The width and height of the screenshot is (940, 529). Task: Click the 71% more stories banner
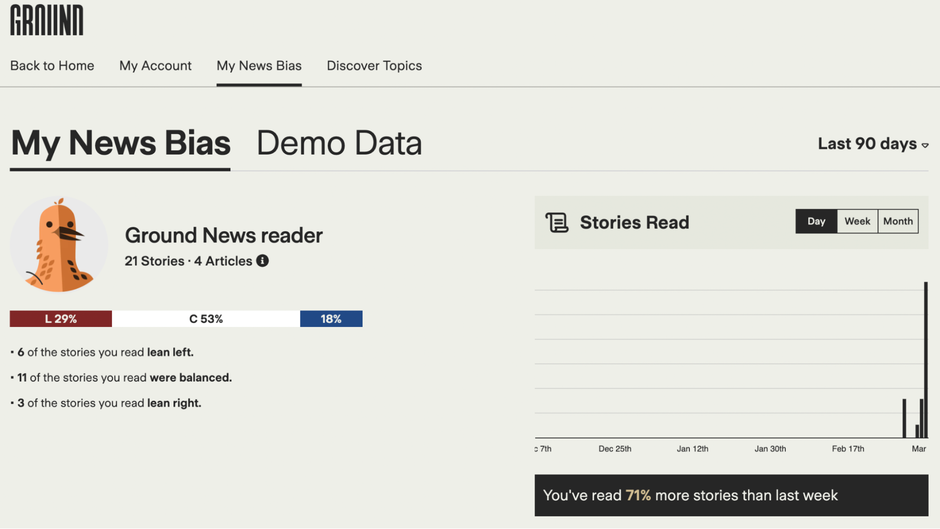click(x=731, y=495)
